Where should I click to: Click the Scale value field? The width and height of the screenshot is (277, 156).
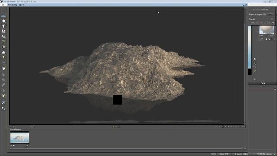click(271, 36)
